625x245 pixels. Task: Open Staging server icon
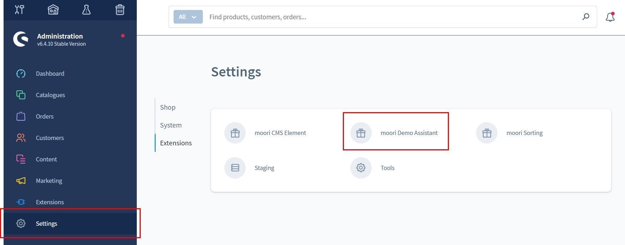click(235, 168)
